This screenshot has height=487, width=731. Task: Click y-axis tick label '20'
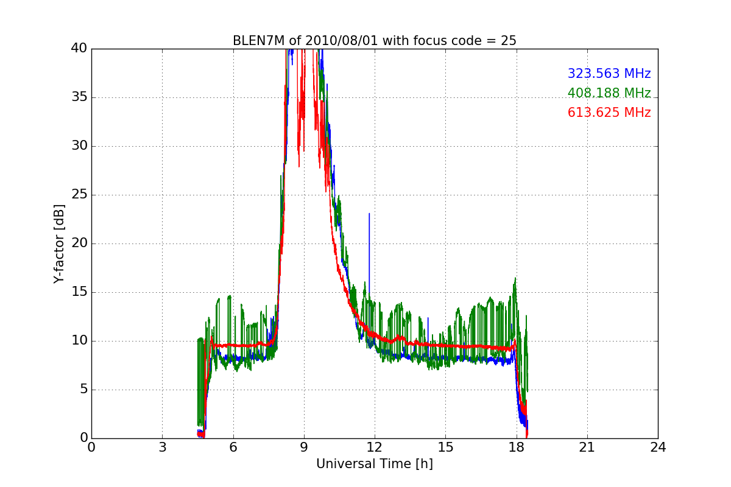click(x=79, y=243)
